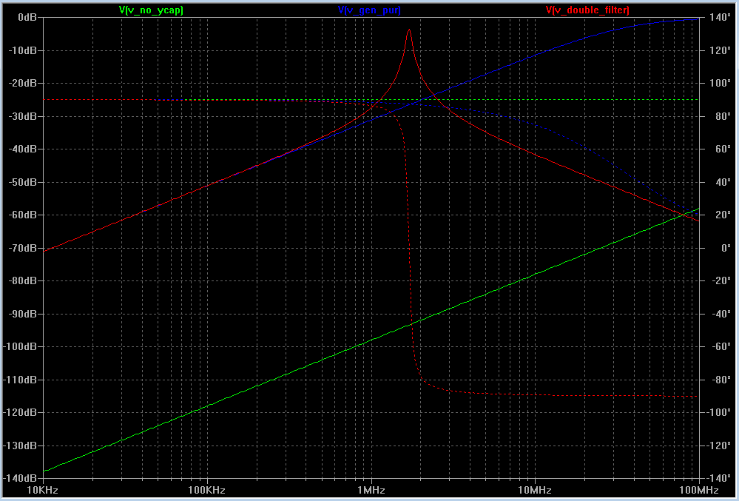The width and height of the screenshot is (739, 501).
Task: Click the 140° phase axis label
Action: pos(720,18)
